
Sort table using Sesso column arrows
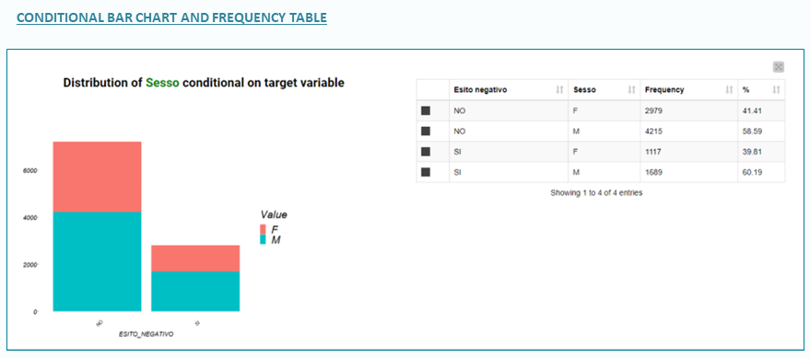(631, 90)
